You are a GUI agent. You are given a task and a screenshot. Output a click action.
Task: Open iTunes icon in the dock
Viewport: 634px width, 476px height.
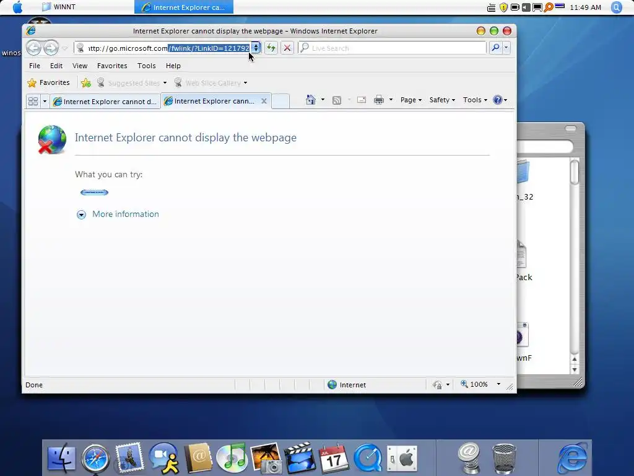coord(232,458)
